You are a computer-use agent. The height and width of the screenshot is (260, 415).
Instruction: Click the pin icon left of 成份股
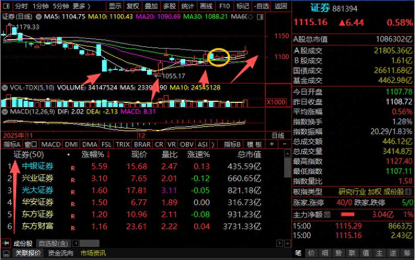[6, 243]
